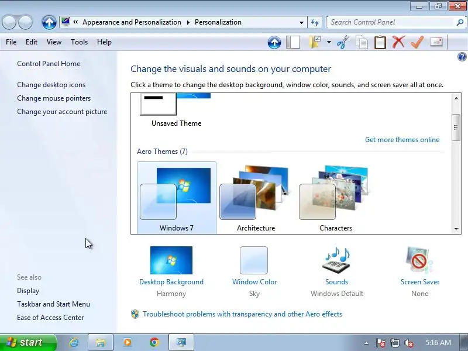Click the Cut scissors icon
The width and height of the screenshot is (468, 351).
343,42
